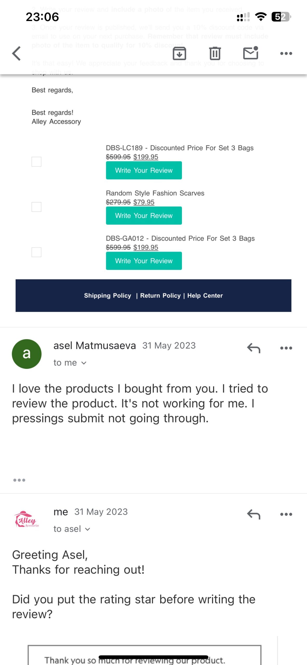Viewport: 307px width, 665px height.
Task: Select the Random Style Fashion Scarves checkbox
Action: point(36,207)
